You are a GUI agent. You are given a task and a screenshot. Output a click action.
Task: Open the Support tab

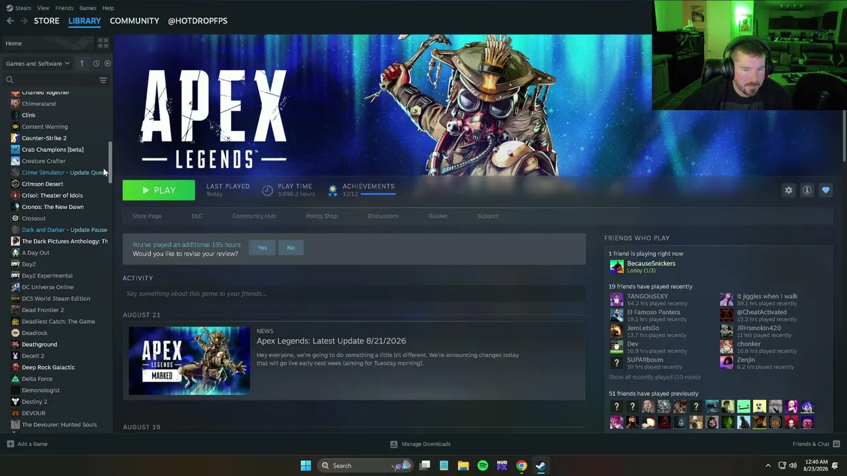coord(488,216)
